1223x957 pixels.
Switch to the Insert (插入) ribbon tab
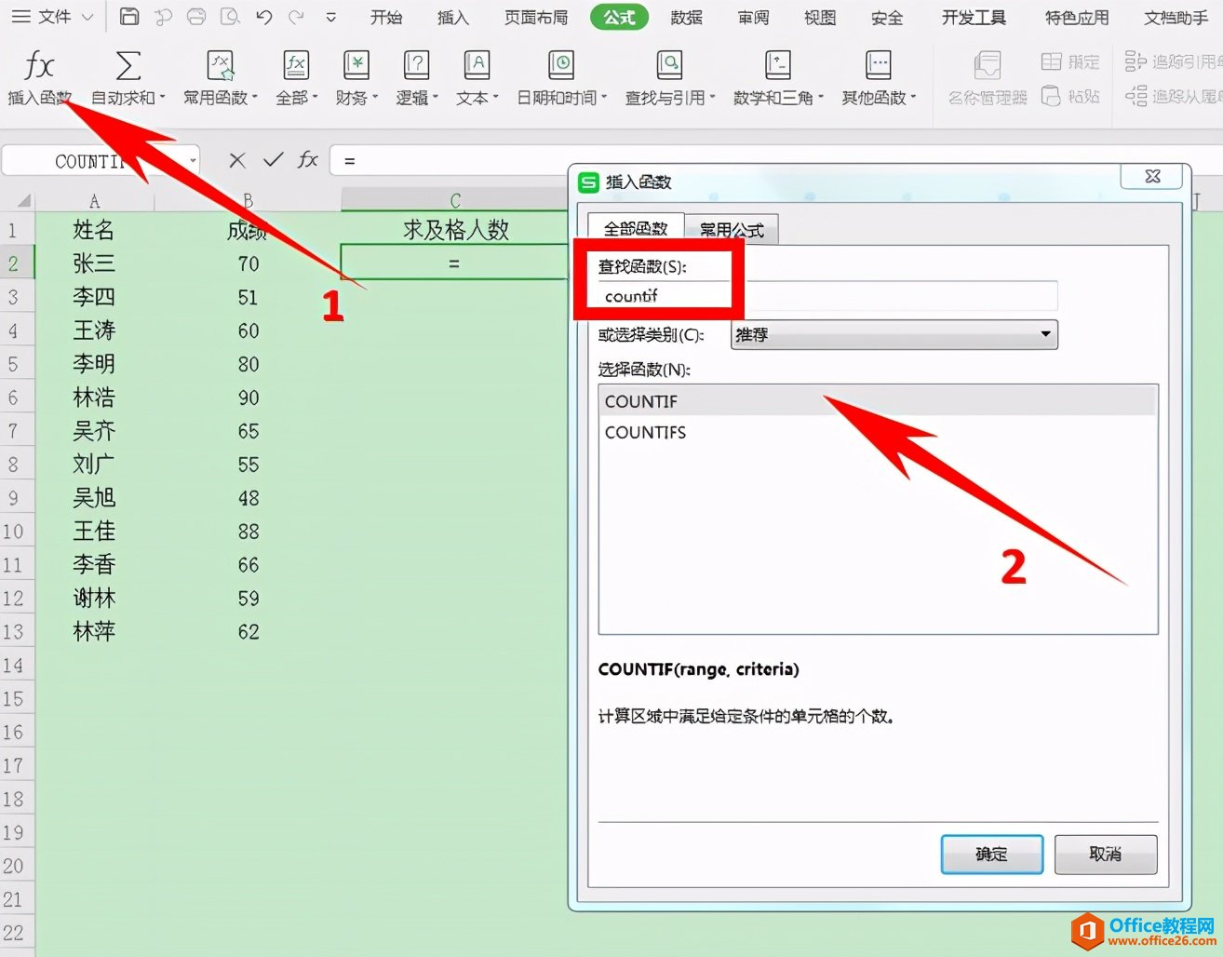[x=453, y=17]
